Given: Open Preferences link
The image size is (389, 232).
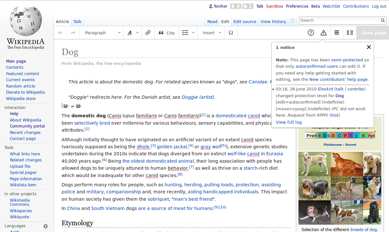Looking at the screenshot, I should [x=297, y=6].
